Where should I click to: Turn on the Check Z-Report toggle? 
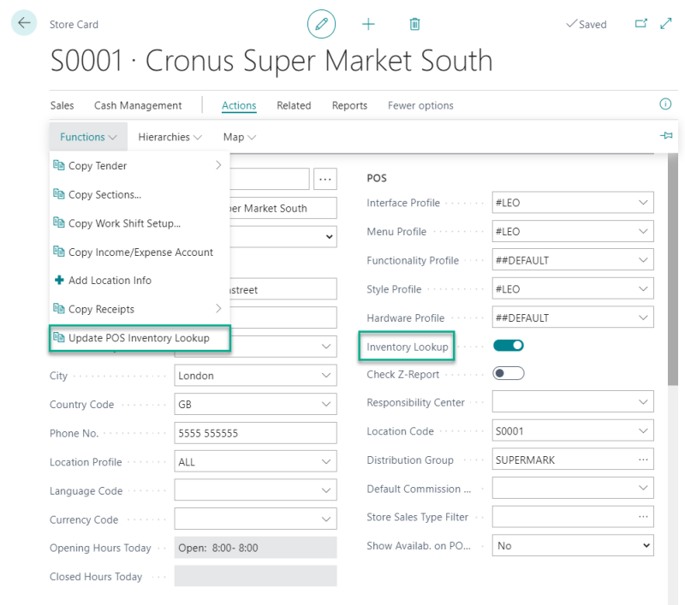tap(508, 374)
